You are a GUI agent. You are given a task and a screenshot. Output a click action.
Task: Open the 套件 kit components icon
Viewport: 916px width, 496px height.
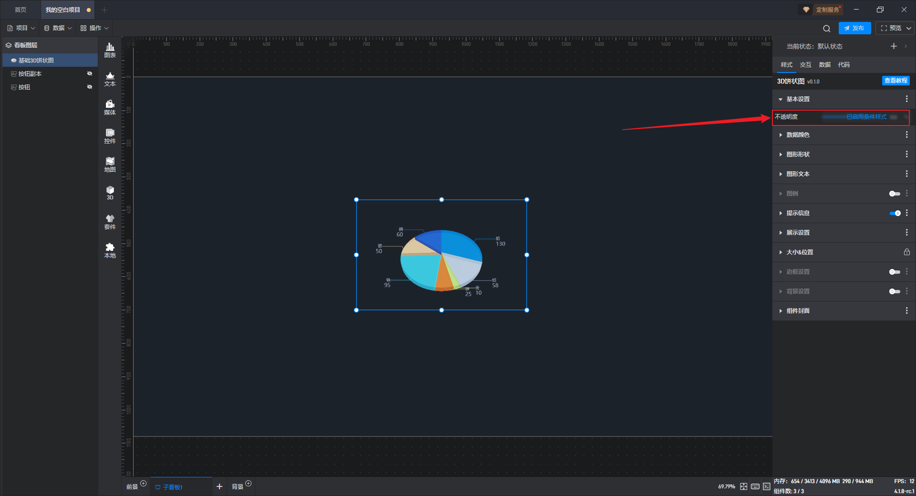110,222
